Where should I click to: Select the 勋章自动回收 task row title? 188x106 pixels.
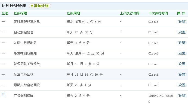click(x=23, y=75)
